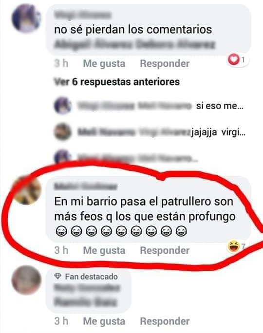Click Me gusta under the patrullero comment
This screenshot has height=333, width=263.
click(x=104, y=250)
